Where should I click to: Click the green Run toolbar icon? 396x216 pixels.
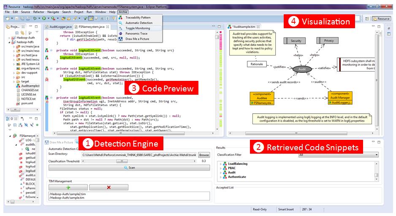44,19
